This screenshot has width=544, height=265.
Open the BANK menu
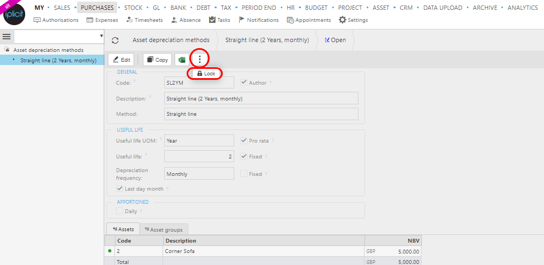pyautogui.click(x=178, y=8)
